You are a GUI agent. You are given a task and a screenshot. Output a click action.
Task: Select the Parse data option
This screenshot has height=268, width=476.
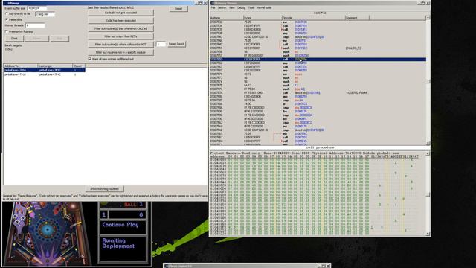pyautogui.click(x=7, y=20)
